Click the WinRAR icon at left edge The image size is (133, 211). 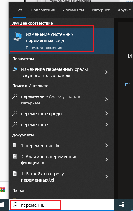(2, 190)
